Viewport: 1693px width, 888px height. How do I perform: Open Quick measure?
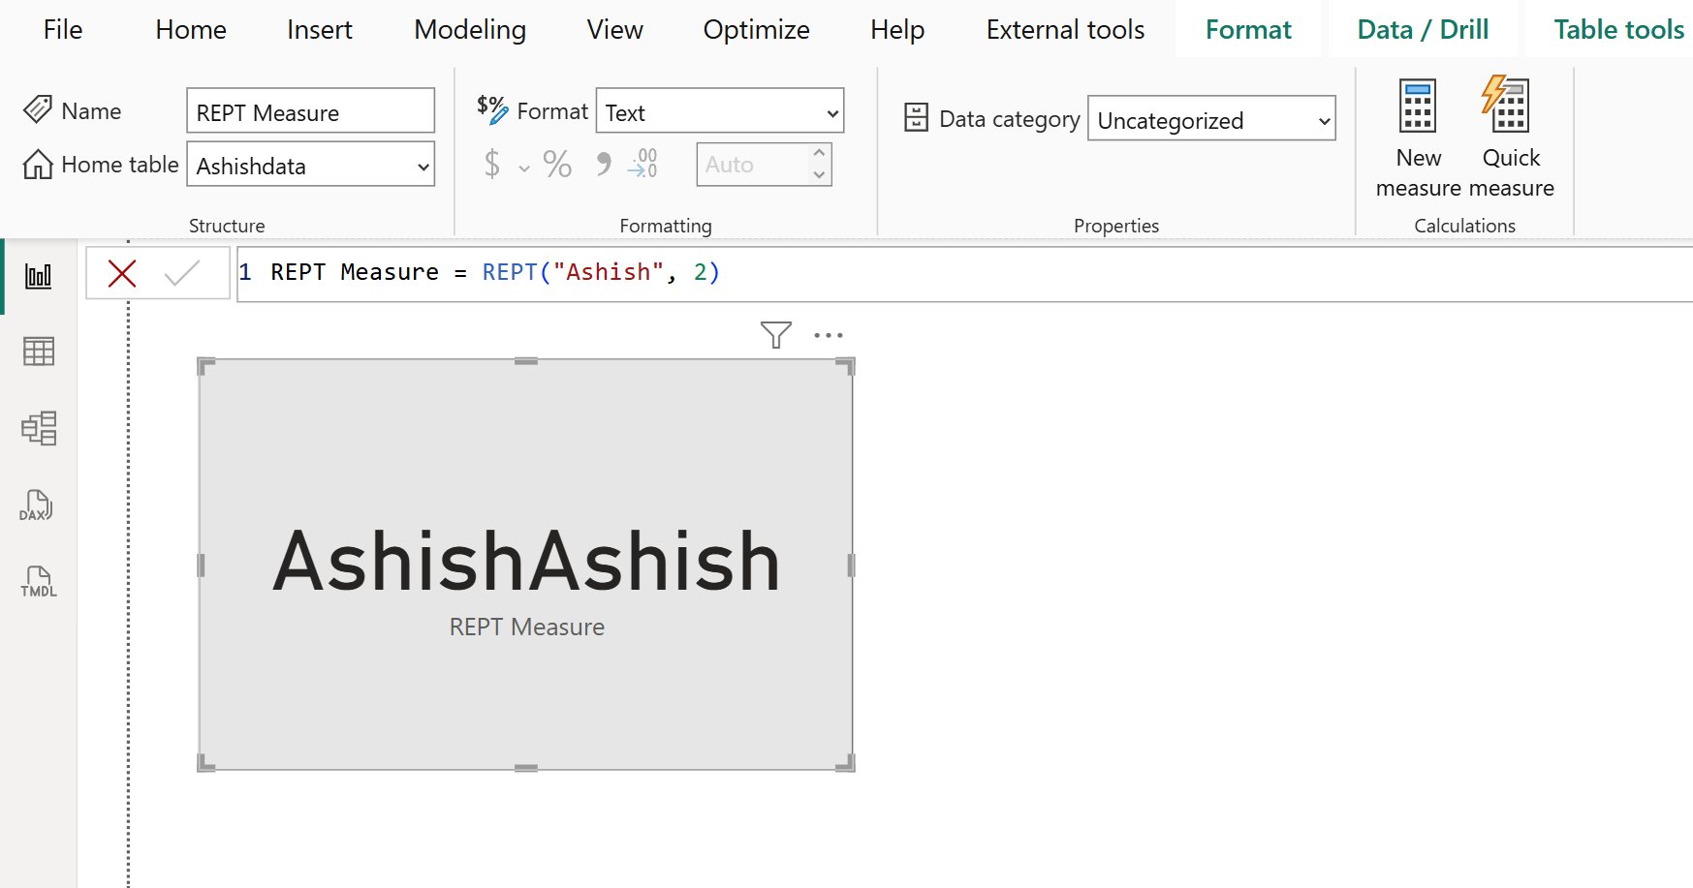(x=1509, y=136)
